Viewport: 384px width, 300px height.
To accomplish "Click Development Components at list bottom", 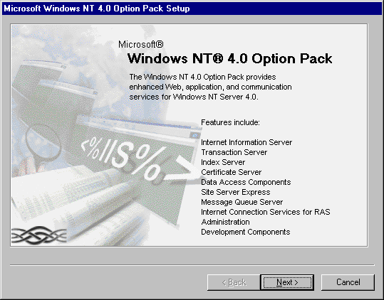I will click(x=245, y=232).
